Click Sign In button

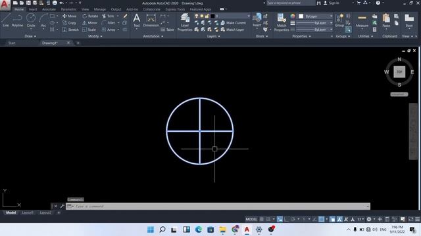(332, 3)
